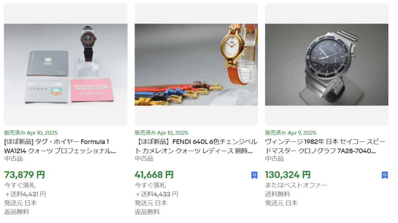This screenshot has width=398, height=223.
Task: Click 販売済み Apr 10, 2025 on FENDI item
Action: coord(161,133)
